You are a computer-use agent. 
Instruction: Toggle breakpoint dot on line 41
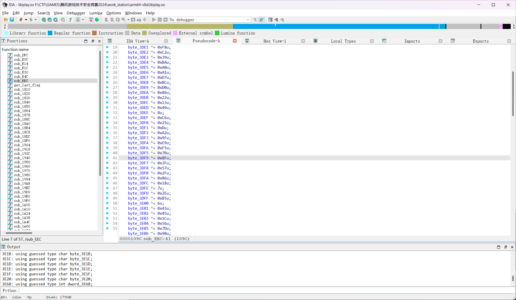[x=107, y=158]
